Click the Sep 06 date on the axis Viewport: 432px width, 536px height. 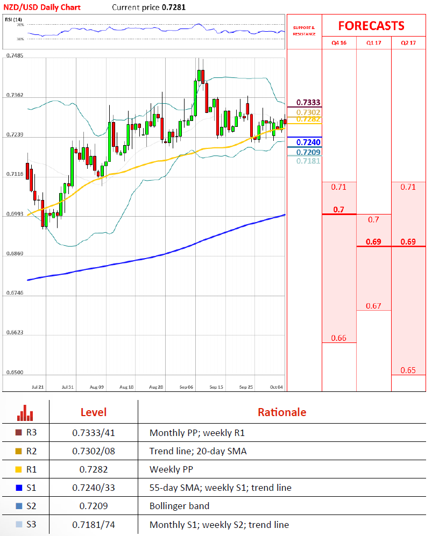(186, 387)
